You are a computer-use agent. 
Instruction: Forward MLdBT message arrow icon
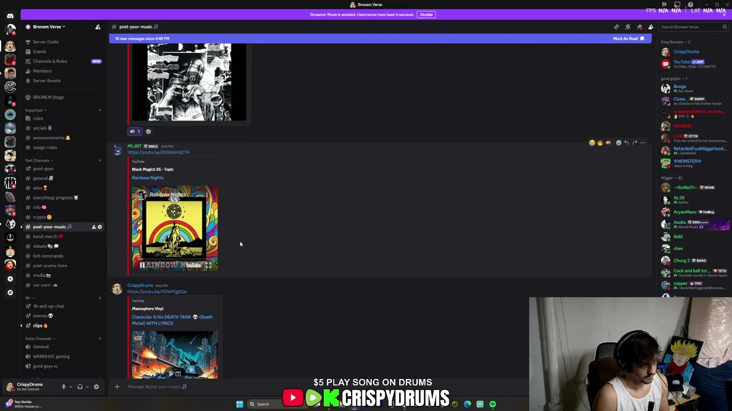635,143
